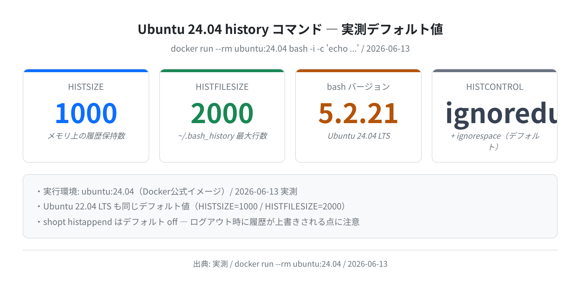The image size is (581, 283).
Task: Click the caption "Ubuntu 24.04 LTS"
Action: coord(358,136)
